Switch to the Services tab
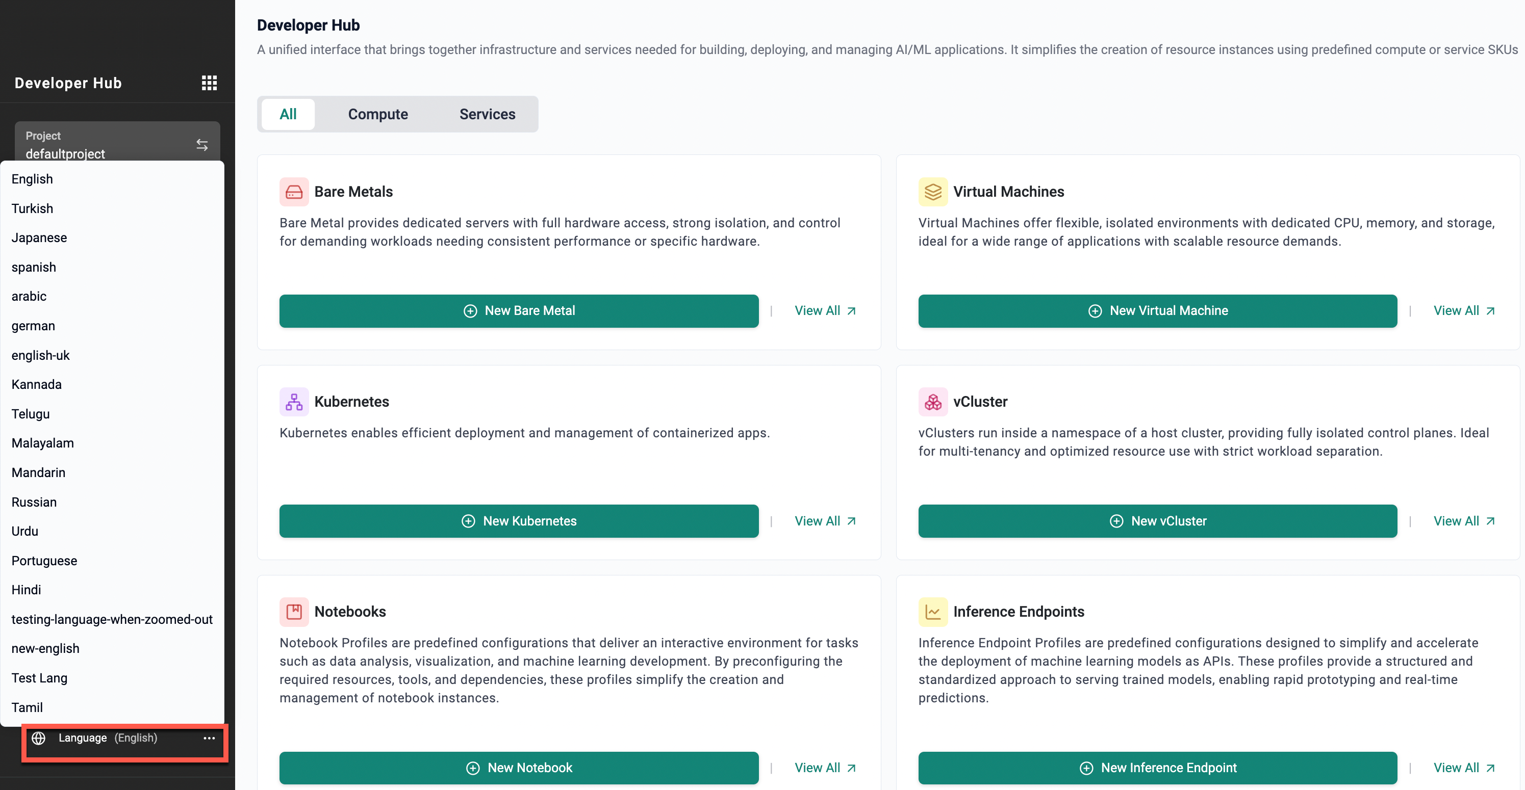This screenshot has height=790, width=1525. point(487,114)
